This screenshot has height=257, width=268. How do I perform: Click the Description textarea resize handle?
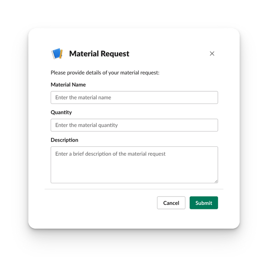coord(216,181)
